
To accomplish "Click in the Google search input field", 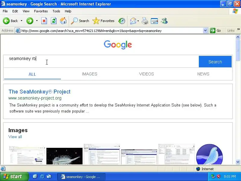I will [x=101, y=62].
